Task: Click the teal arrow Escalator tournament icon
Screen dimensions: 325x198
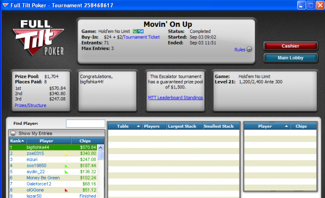Action: 138,31
